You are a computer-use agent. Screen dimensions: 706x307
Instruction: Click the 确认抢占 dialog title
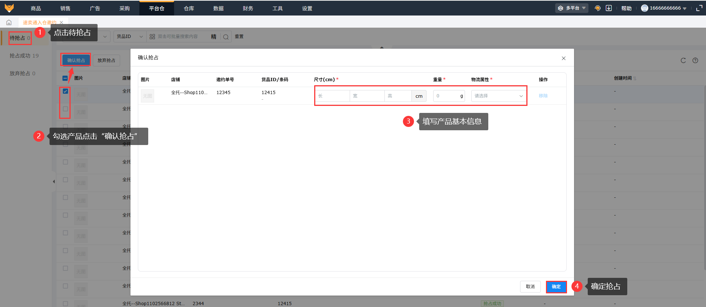pos(148,58)
